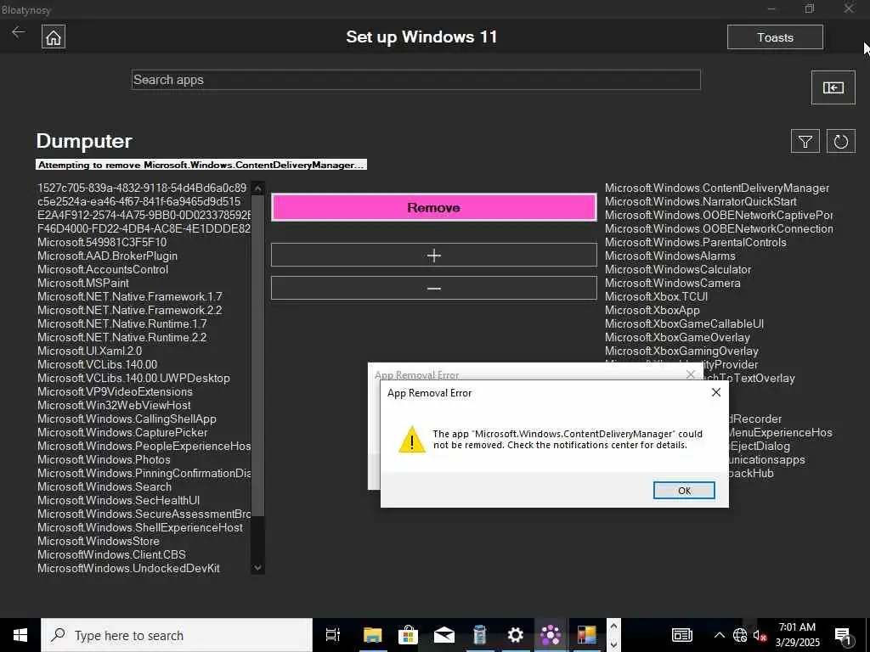Screen dimensions: 870x652
Task: Click the muted volume tray icon
Action: point(760,635)
